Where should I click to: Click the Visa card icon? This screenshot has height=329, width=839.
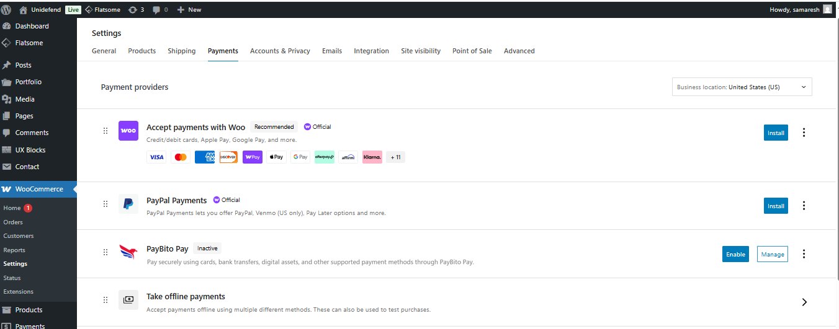coord(156,157)
